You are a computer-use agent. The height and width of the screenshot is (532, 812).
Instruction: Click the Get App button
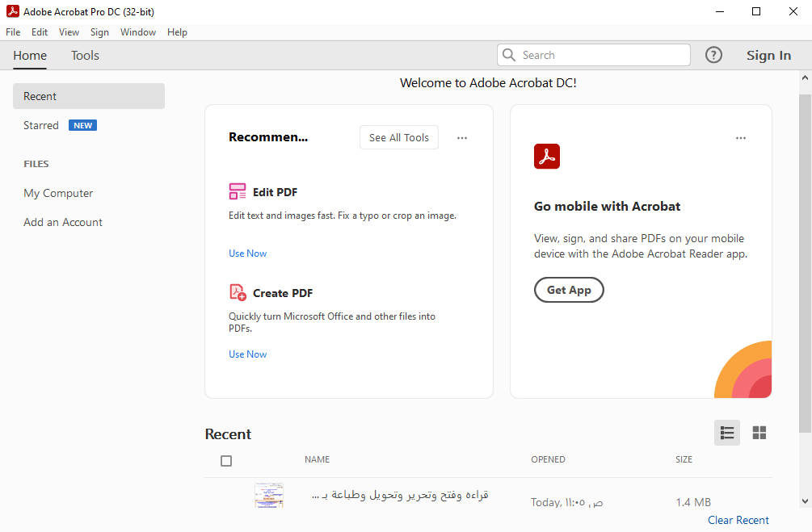[x=569, y=290]
